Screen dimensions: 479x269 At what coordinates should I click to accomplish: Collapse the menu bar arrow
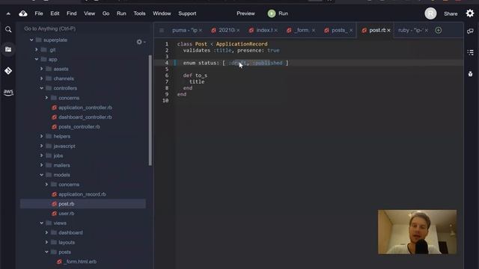[x=8, y=13]
